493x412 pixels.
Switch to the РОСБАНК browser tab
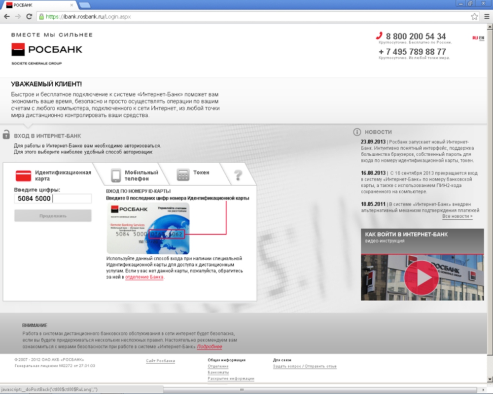39,5
